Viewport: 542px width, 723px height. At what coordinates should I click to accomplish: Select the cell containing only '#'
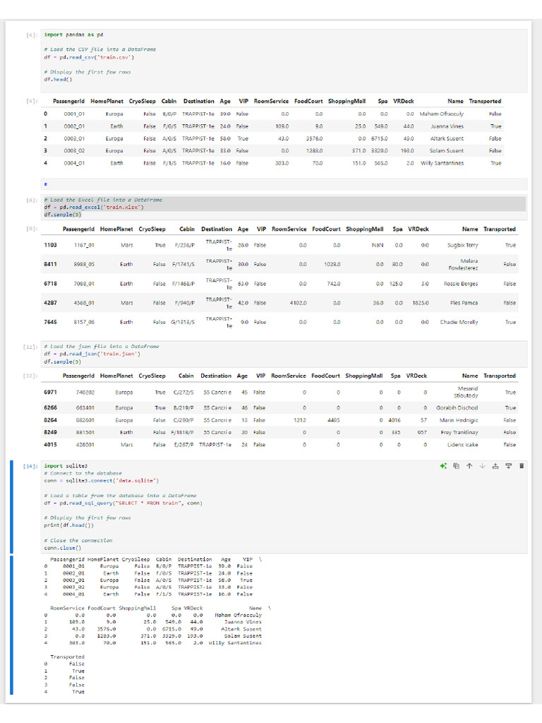[x=282, y=184]
